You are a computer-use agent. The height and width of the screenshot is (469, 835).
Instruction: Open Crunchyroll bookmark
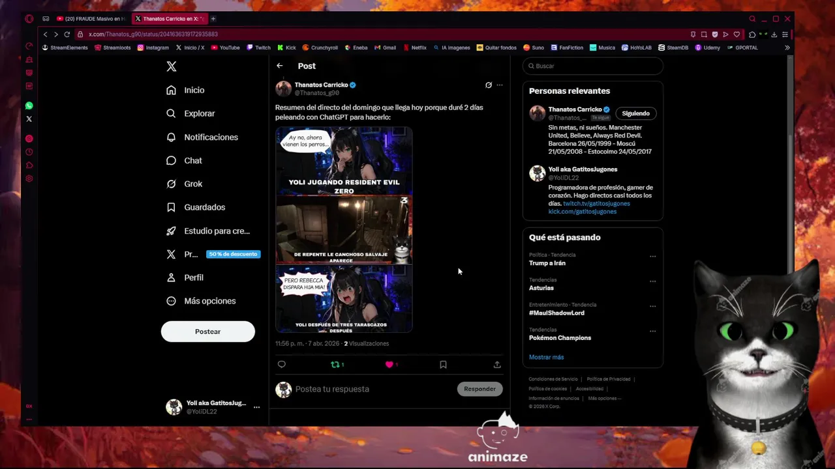click(320, 48)
